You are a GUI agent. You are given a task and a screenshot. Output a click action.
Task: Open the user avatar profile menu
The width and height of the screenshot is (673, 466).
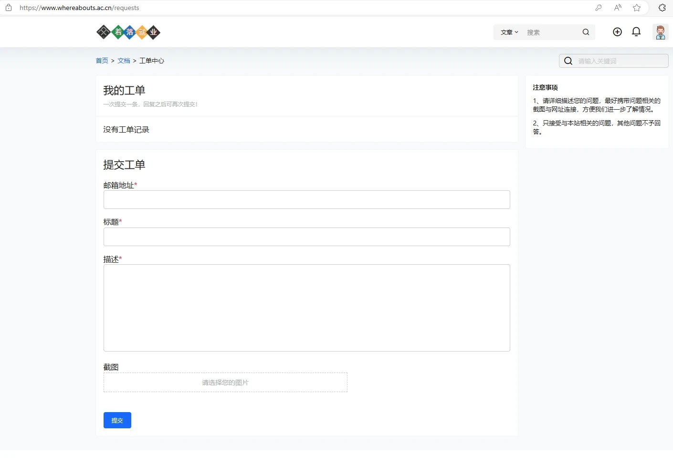(660, 32)
